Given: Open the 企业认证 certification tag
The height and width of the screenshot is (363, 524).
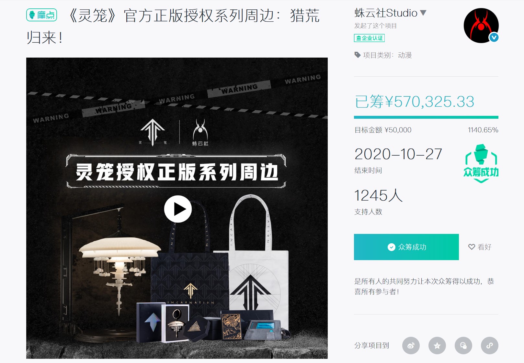Looking at the screenshot, I should [x=369, y=38].
